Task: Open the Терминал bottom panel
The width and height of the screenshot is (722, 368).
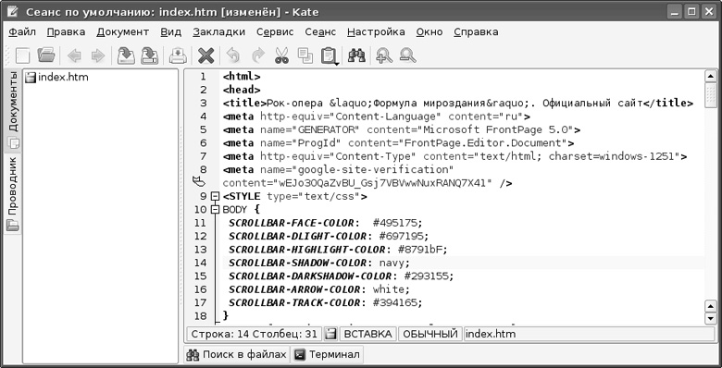Action: click(x=328, y=355)
